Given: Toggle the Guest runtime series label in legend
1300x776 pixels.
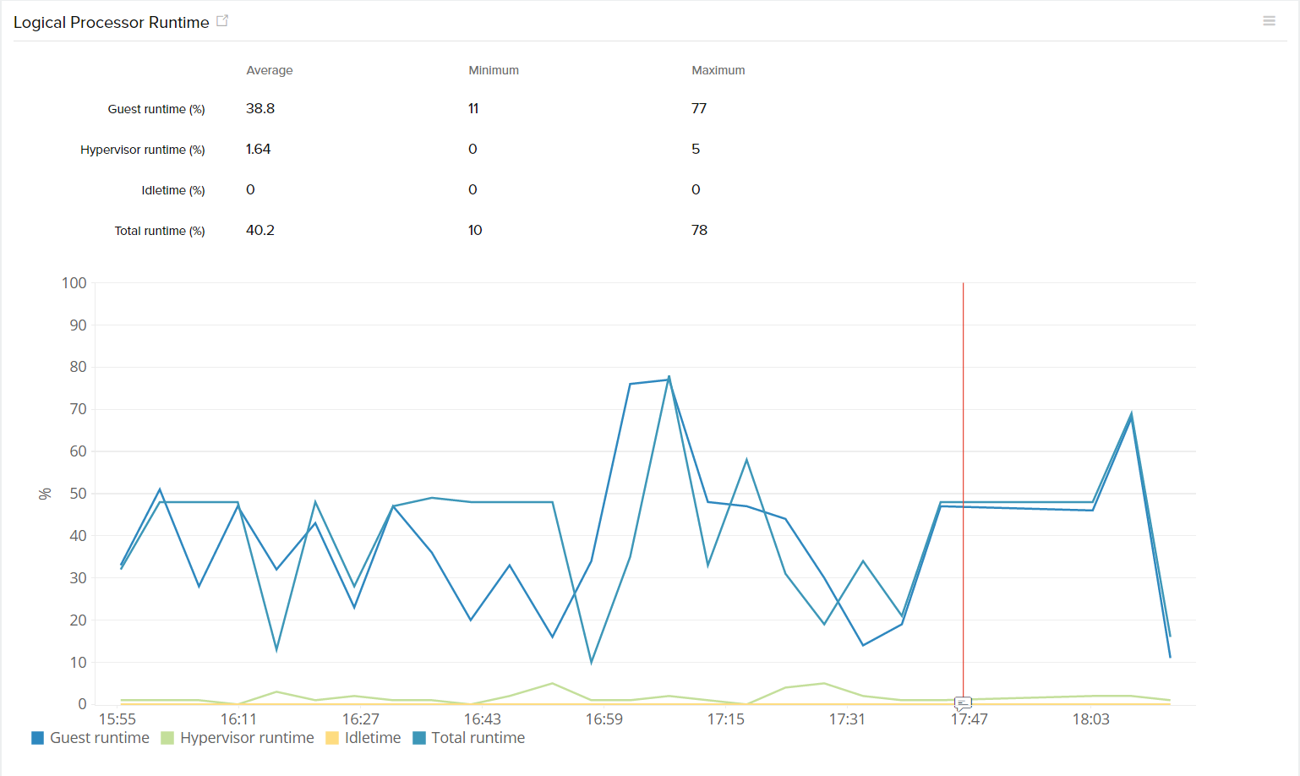Looking at the screenshot, I should (100, 738).
